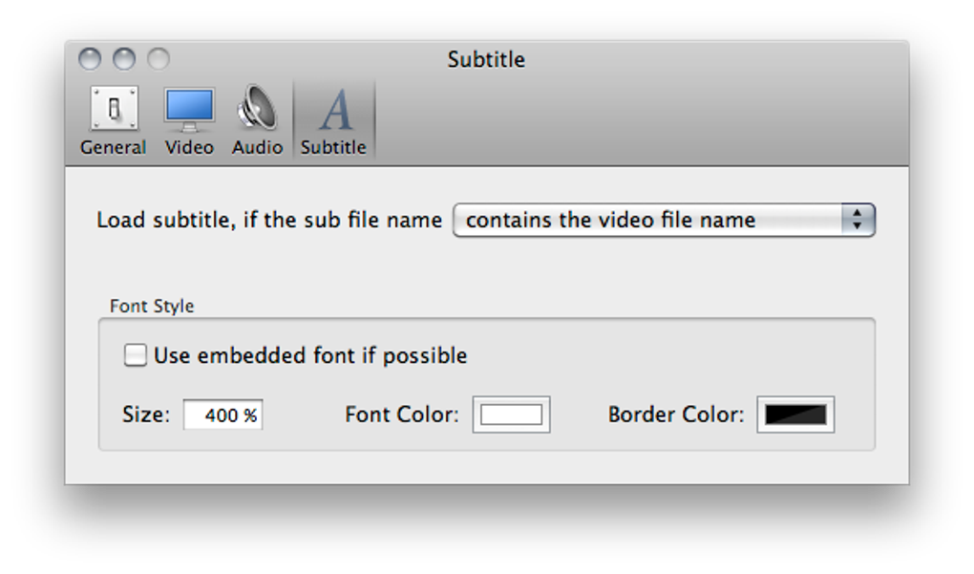Click the Size percentage field
The image size is (974, 574).
(222, 415)
